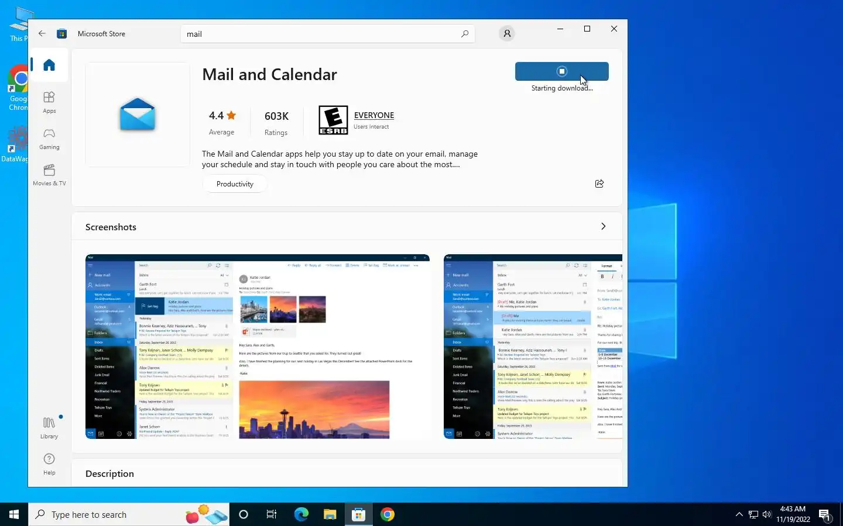
Task: Share the Mail and Calendar app
Action: pyautogui.click(x=599, y=184)
